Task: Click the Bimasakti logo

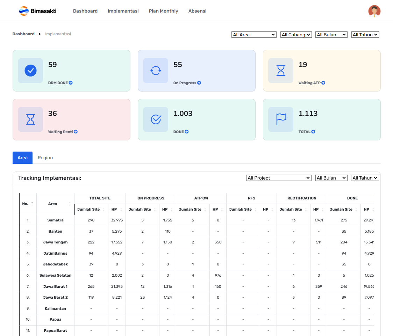Action: 38,11
